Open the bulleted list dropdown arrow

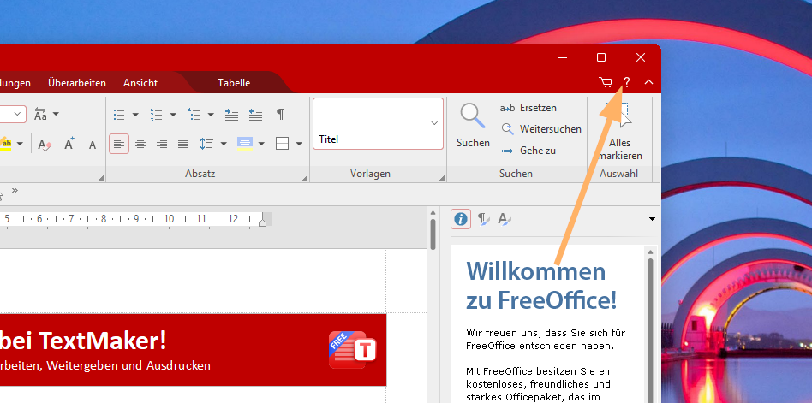coord(135,115)
